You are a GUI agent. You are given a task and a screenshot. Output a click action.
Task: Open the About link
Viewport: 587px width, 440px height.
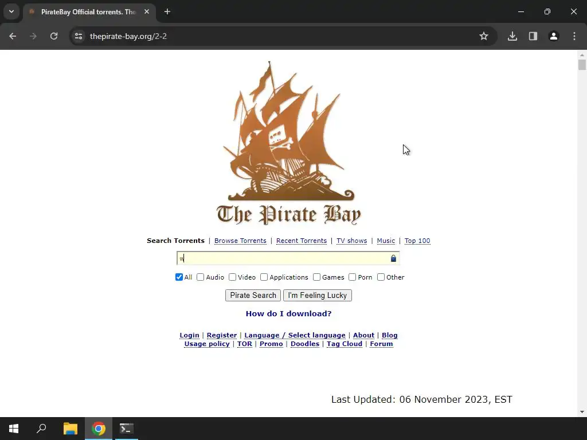click(x=363, y=335)
